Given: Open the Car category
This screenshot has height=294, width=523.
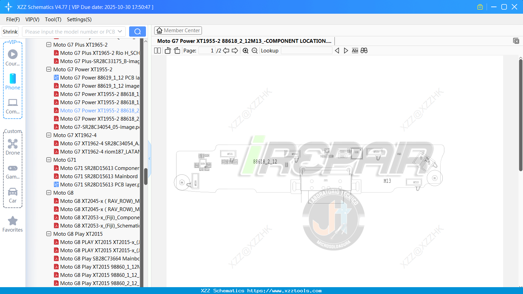Looking at the screenshot, I should 13,195.
